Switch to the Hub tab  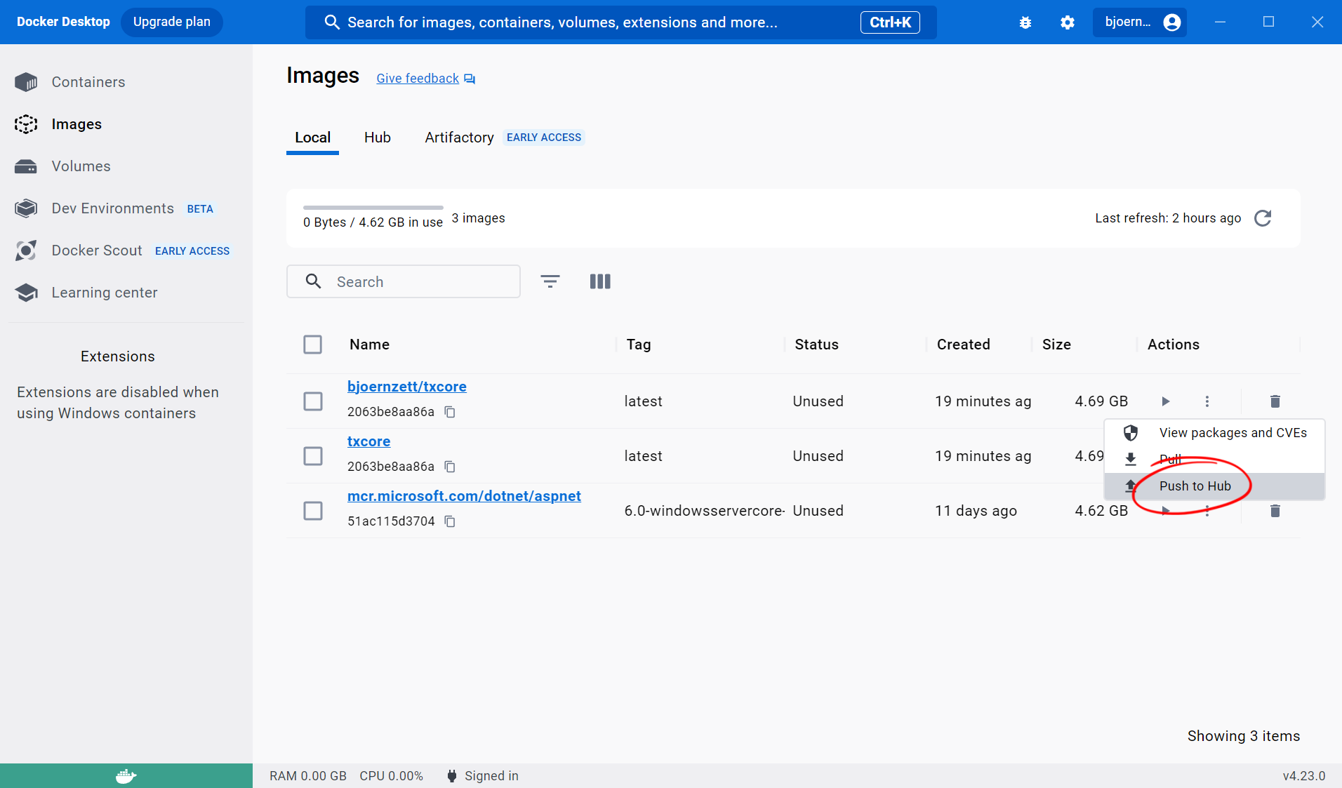click(x=378, y=138)
